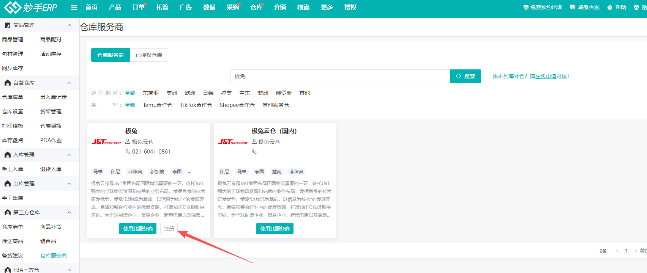Click the J&T logo on 极兔 card

(106, 142)
